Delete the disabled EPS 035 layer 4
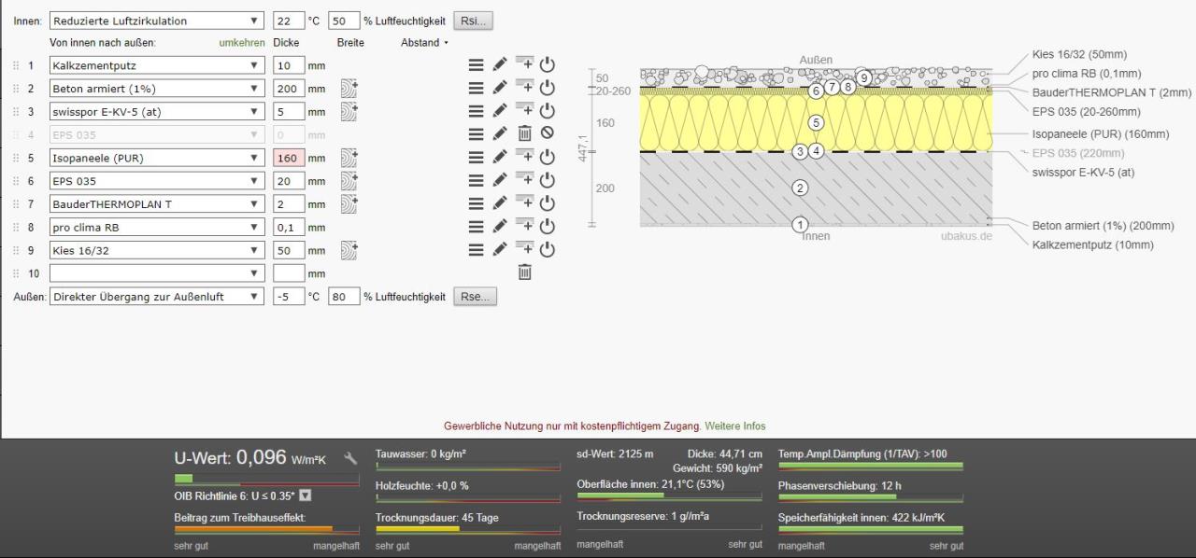Image resolution: width=1196 pixels, height=558 pixels. (x=524, y=133)
